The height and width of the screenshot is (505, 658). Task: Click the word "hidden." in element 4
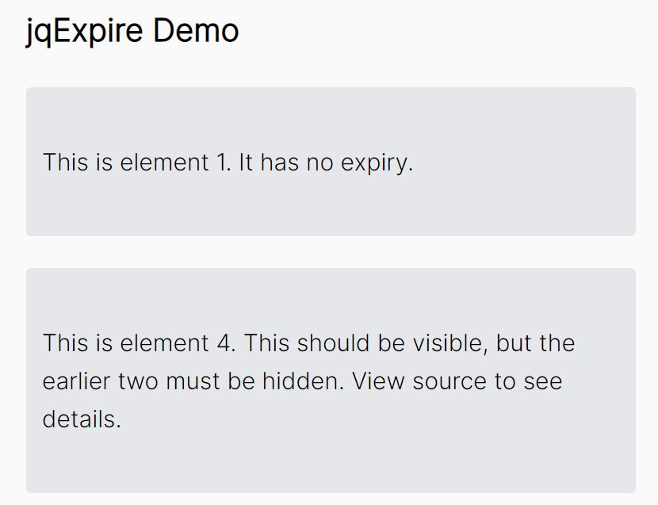(304, 381)
